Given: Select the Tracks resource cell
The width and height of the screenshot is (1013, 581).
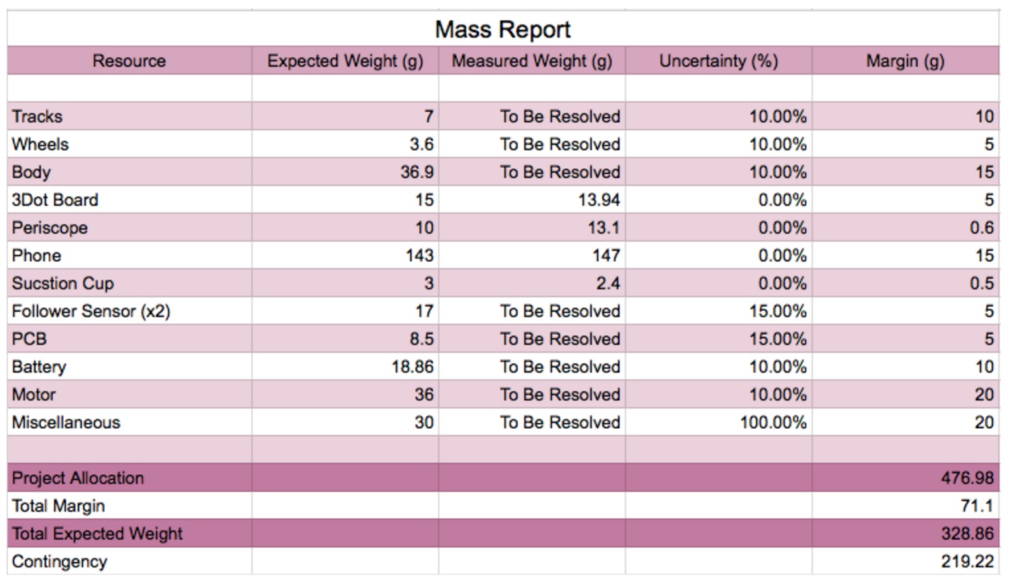Looking at the screenshot, I should [129, 116].
